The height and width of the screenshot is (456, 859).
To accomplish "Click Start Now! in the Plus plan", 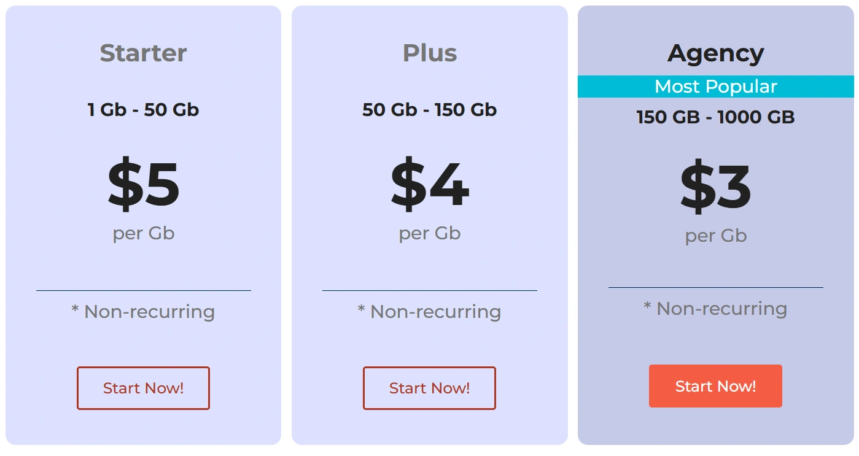I will (x=429, y=388).
